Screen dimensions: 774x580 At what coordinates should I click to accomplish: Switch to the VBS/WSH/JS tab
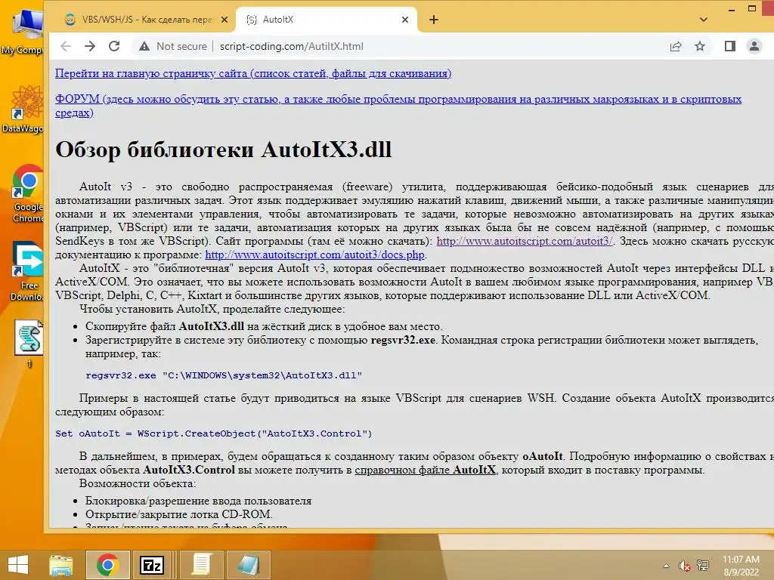click(147, 20)
